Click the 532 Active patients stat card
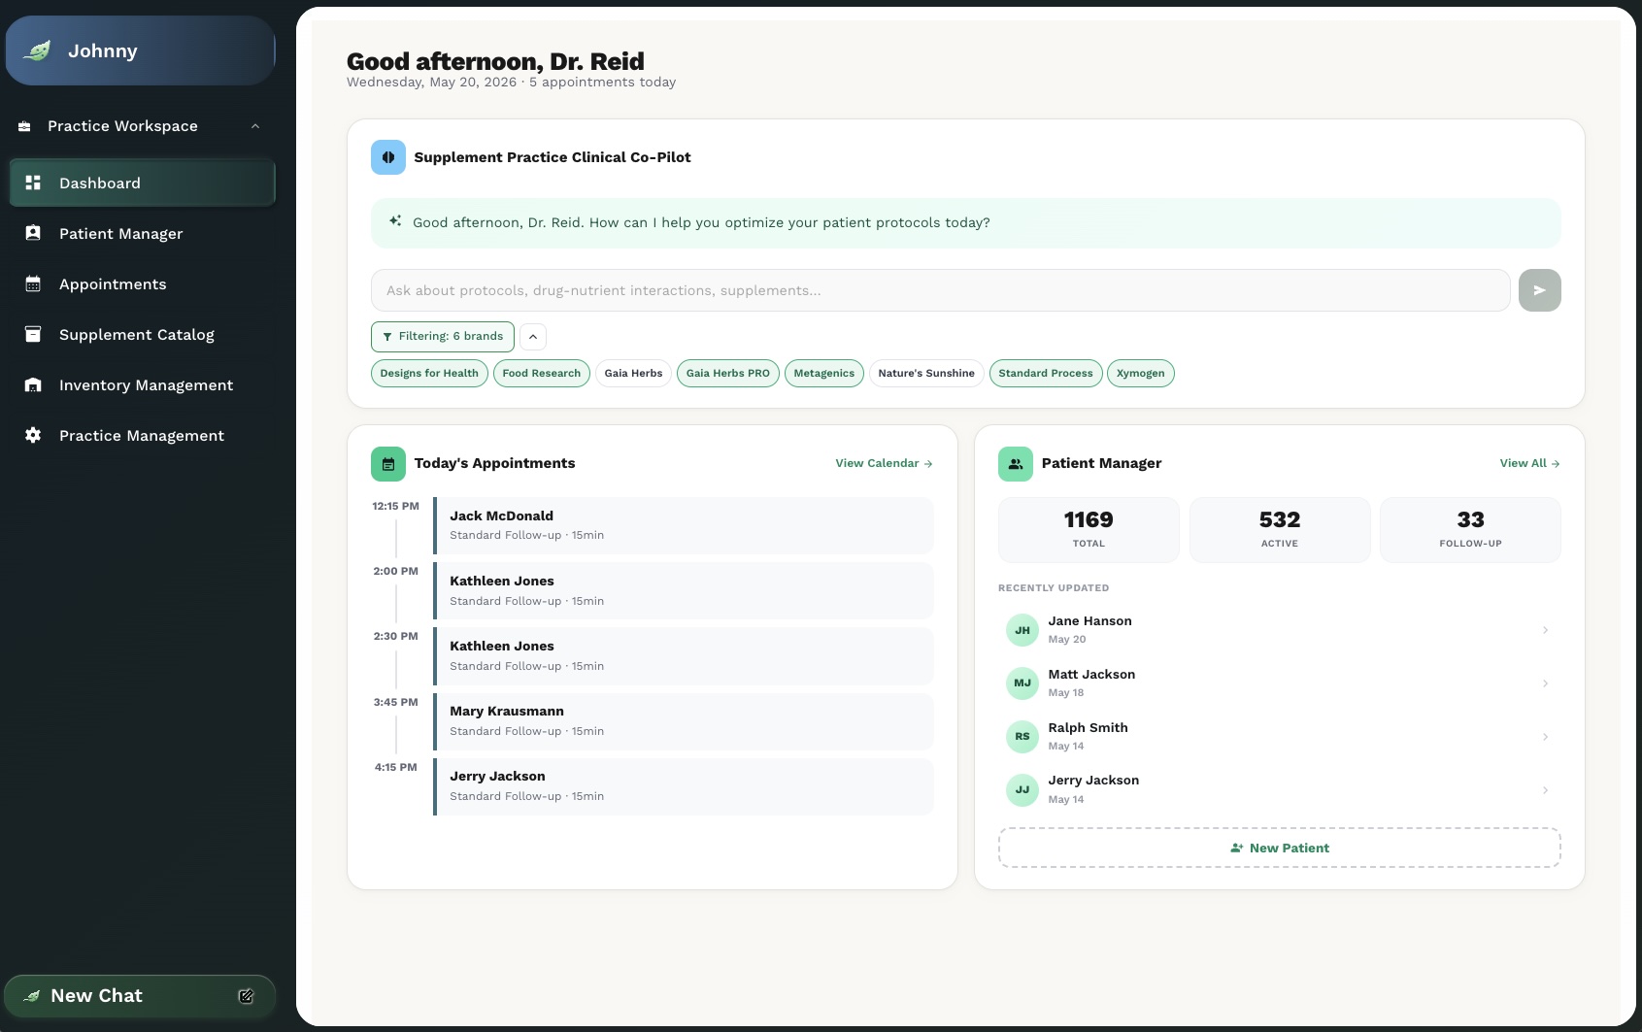1642x1032 pixels. 1280,530
